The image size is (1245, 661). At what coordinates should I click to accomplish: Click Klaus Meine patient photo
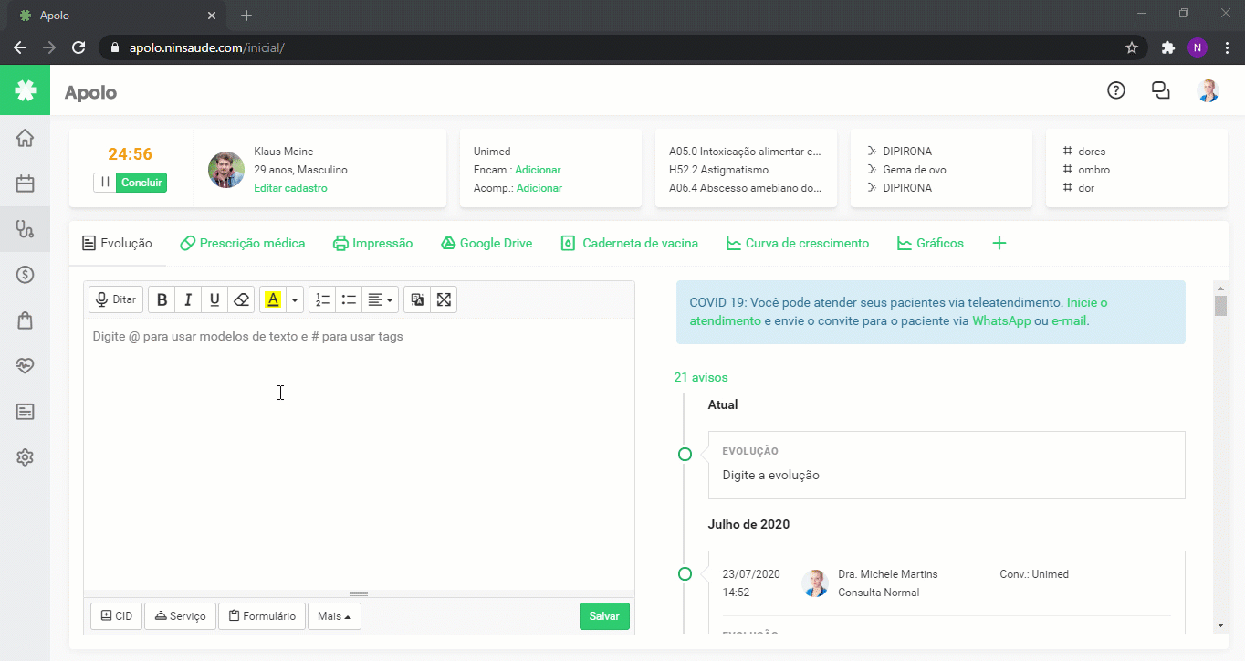[x=225, y=169]
